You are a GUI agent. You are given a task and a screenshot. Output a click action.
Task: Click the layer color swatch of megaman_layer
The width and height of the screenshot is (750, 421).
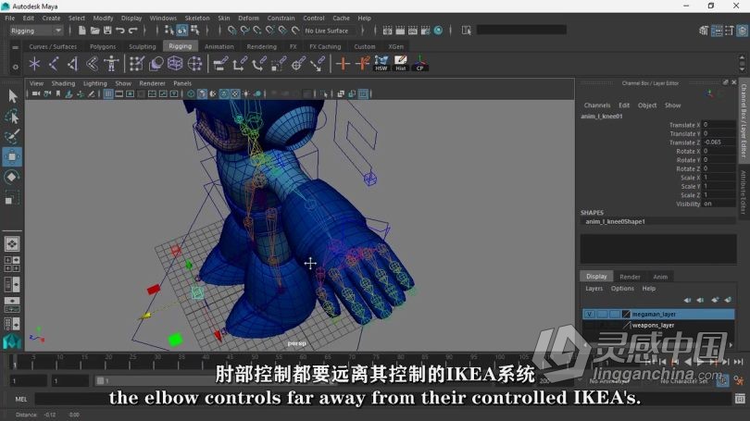[626, 314]
